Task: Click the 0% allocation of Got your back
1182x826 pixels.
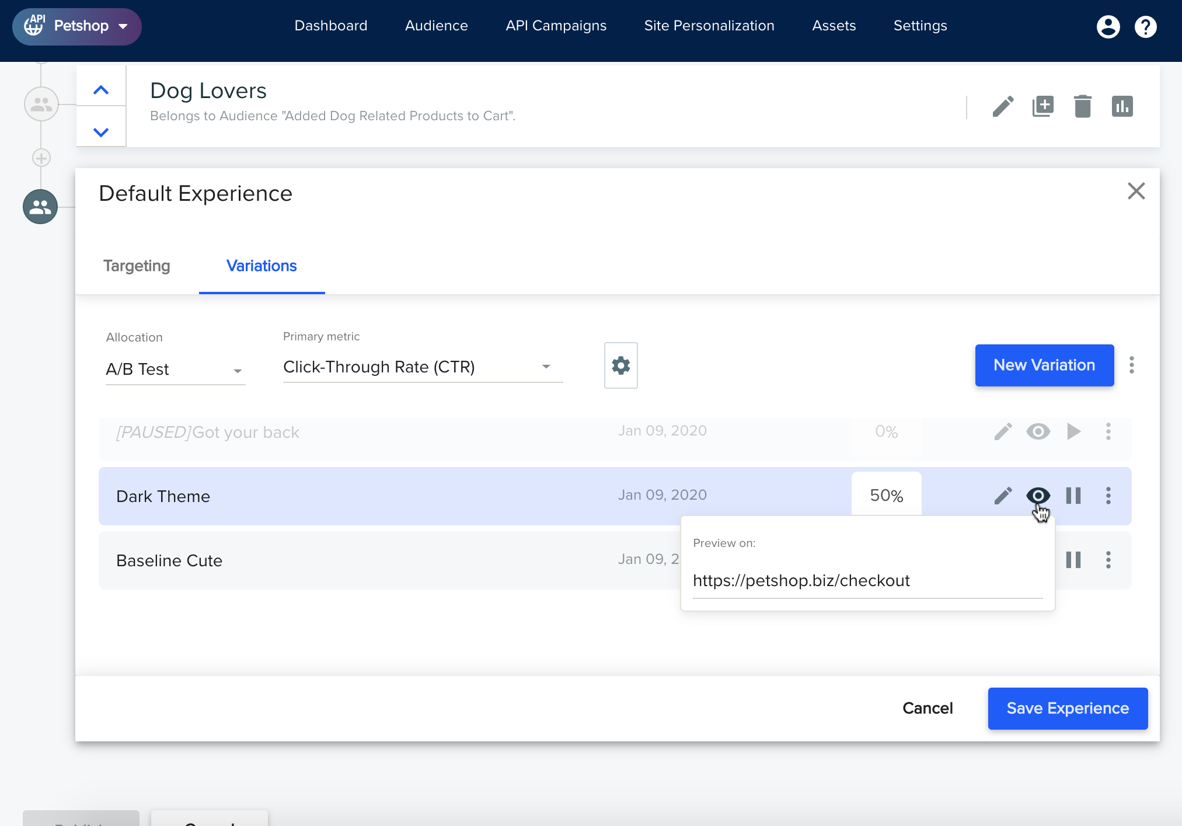Action: click(x=886, y=431)
